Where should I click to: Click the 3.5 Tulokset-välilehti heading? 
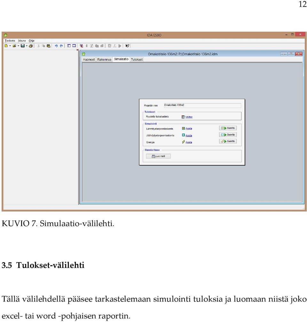point(43,265)
